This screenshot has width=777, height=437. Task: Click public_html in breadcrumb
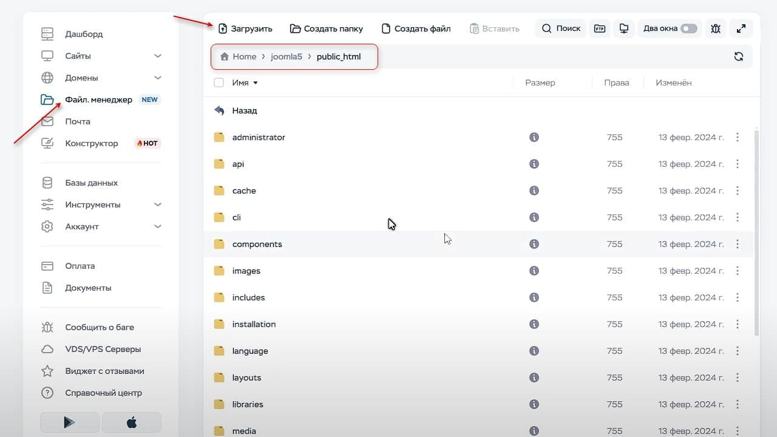pyautogui.click(x=339, y=56)
